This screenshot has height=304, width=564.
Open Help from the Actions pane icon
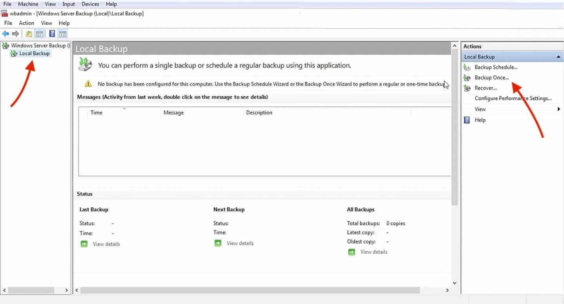point(467,120)
